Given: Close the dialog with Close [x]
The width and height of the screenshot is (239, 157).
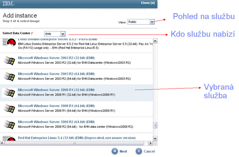Looking at the screenshot, I should pyautogui.click(x=148, y=3).
